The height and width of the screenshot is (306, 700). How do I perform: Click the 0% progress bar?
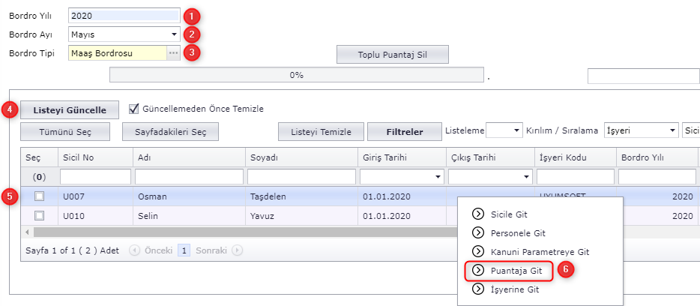point(296,75)
